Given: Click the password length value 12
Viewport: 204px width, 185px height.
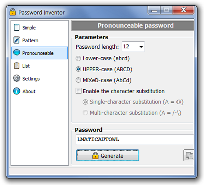Looking at the screenshot, I should tap(126, 47).
